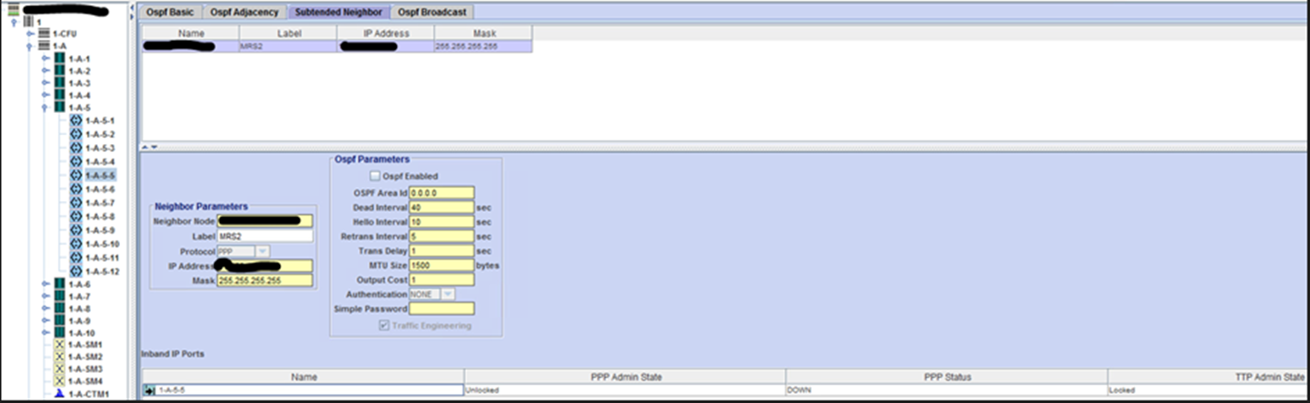Click the TTP Admin State column header
Screen dimensions: 1310x403
point(1209,377)
